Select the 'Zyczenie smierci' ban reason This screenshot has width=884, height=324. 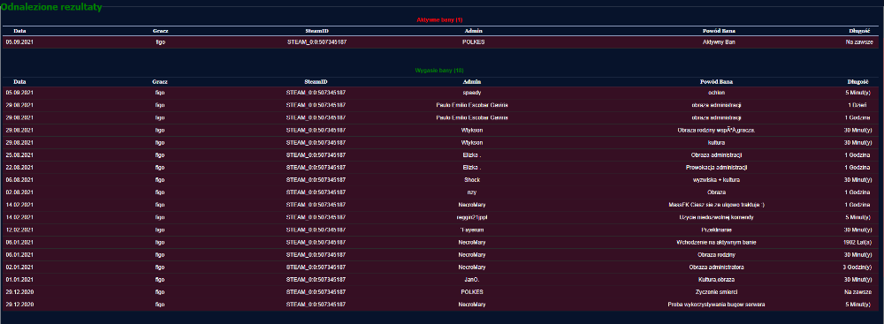pyautogui.click(x=716, y=292)
